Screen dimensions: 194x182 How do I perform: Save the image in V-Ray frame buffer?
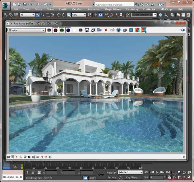[87, 30]
